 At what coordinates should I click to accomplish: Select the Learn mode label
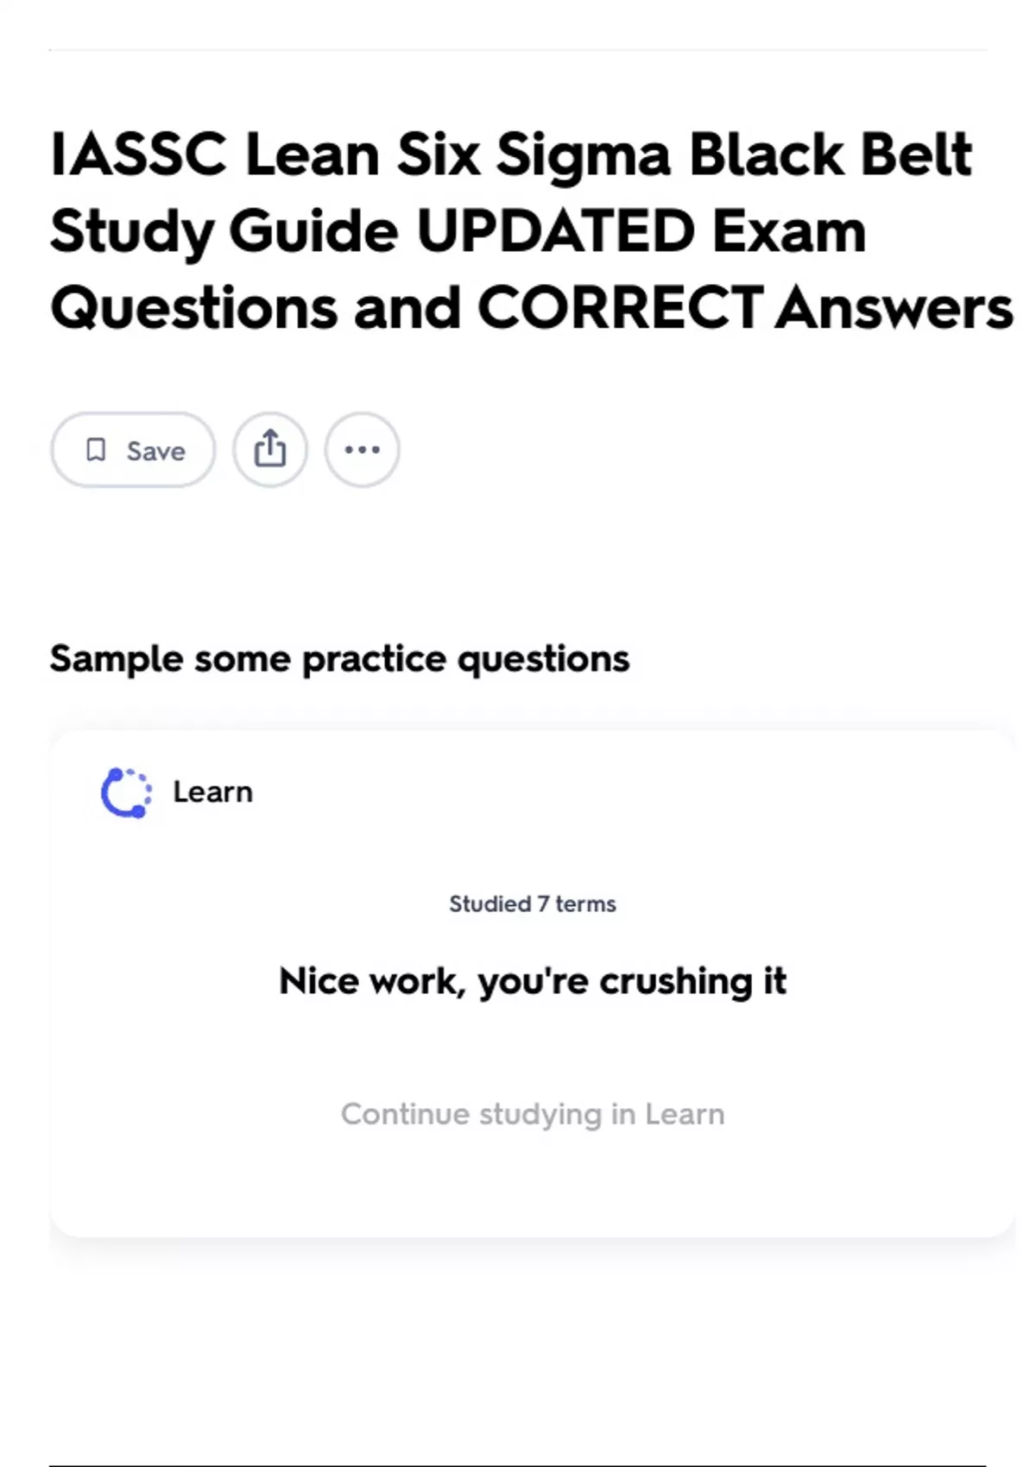(212, 792)
